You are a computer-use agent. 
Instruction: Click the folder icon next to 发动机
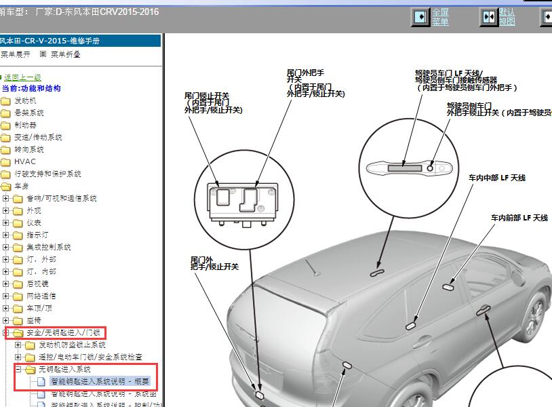(5, 101)
